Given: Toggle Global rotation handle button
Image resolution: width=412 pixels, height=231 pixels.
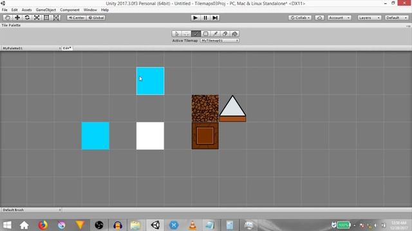Looking at the screenshot, I should coord(96,18).
